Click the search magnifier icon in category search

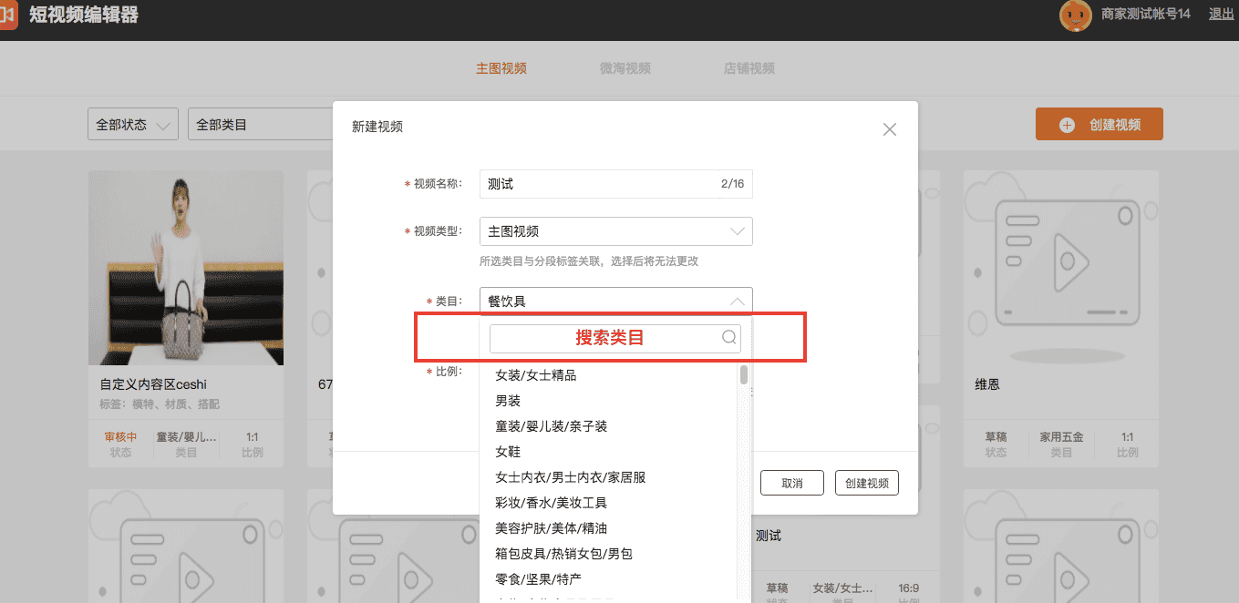728,338
